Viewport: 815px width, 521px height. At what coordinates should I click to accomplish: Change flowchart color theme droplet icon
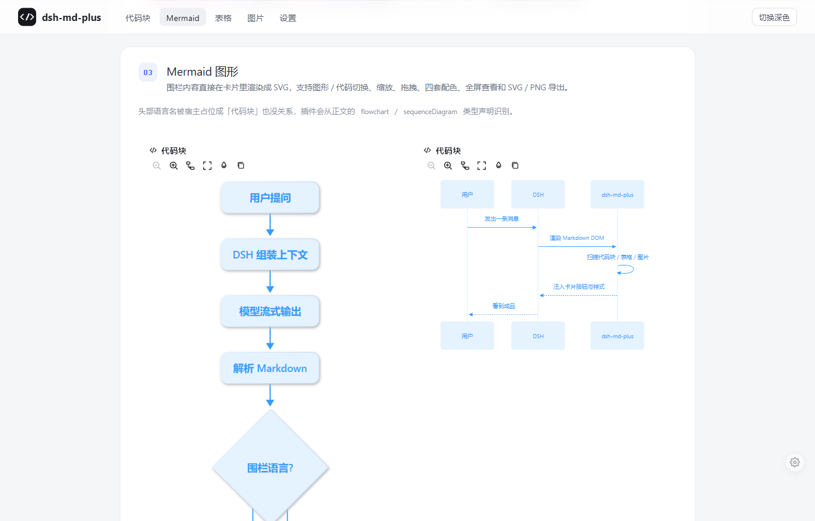click(224, 165)
